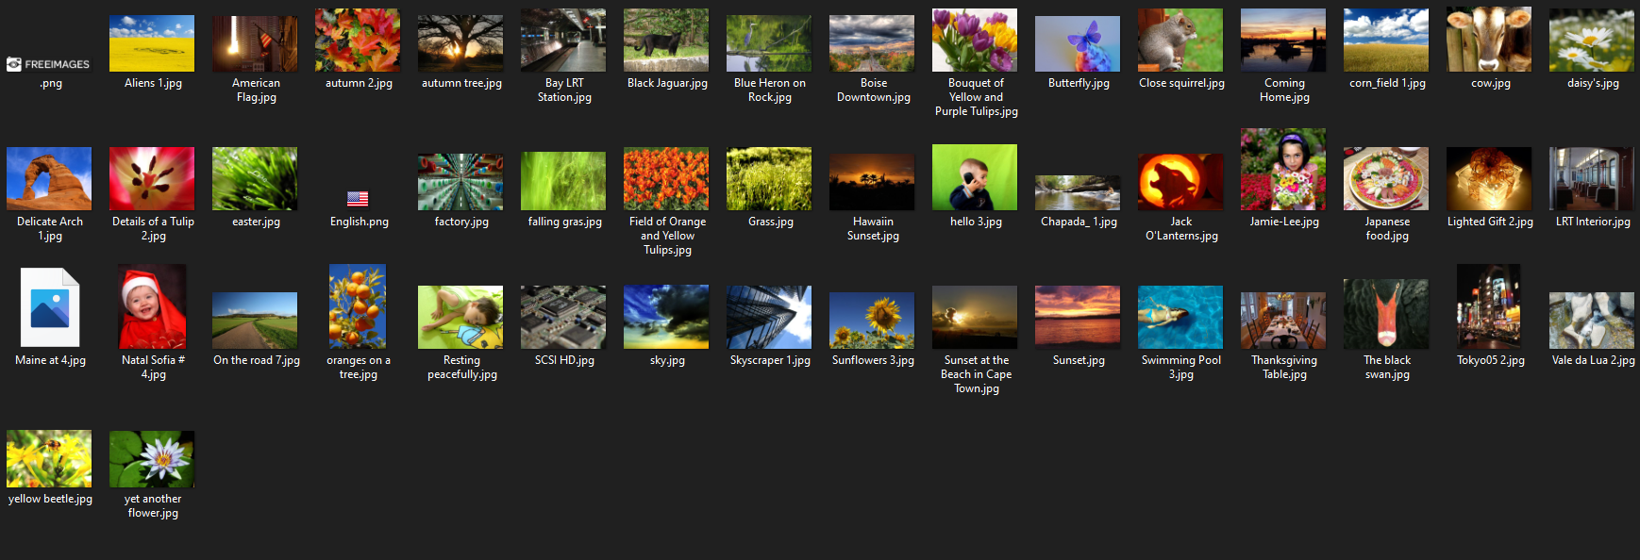Pick Lighted Gift 2.jpg thumbnail
The height and width of the screenshot is (560, 1640).
[1489, 178]
